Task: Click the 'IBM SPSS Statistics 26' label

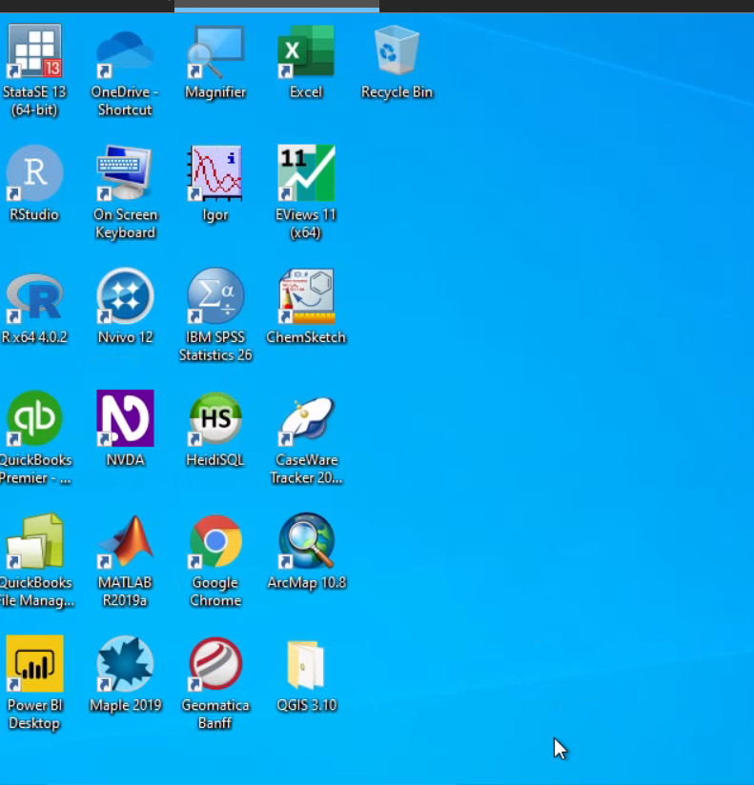Action: (x=215, y=346)
